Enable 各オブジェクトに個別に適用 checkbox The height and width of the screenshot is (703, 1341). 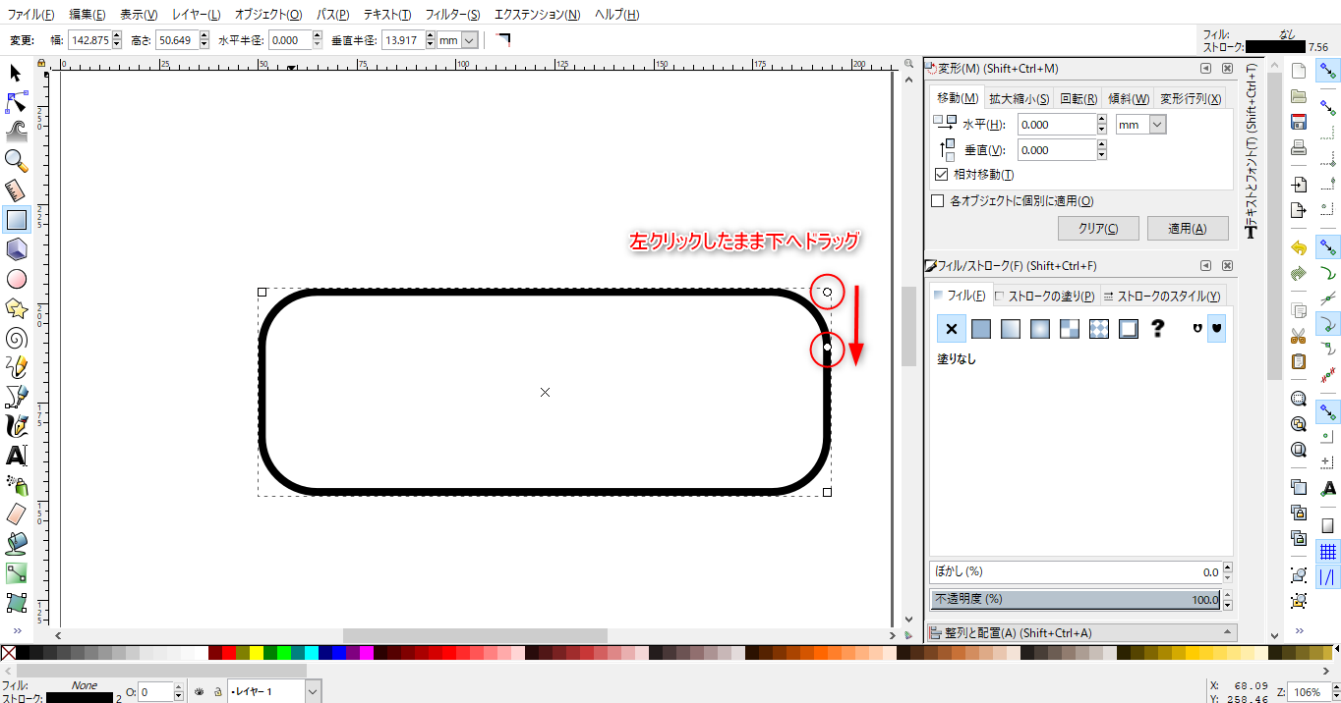pos(937,201)
